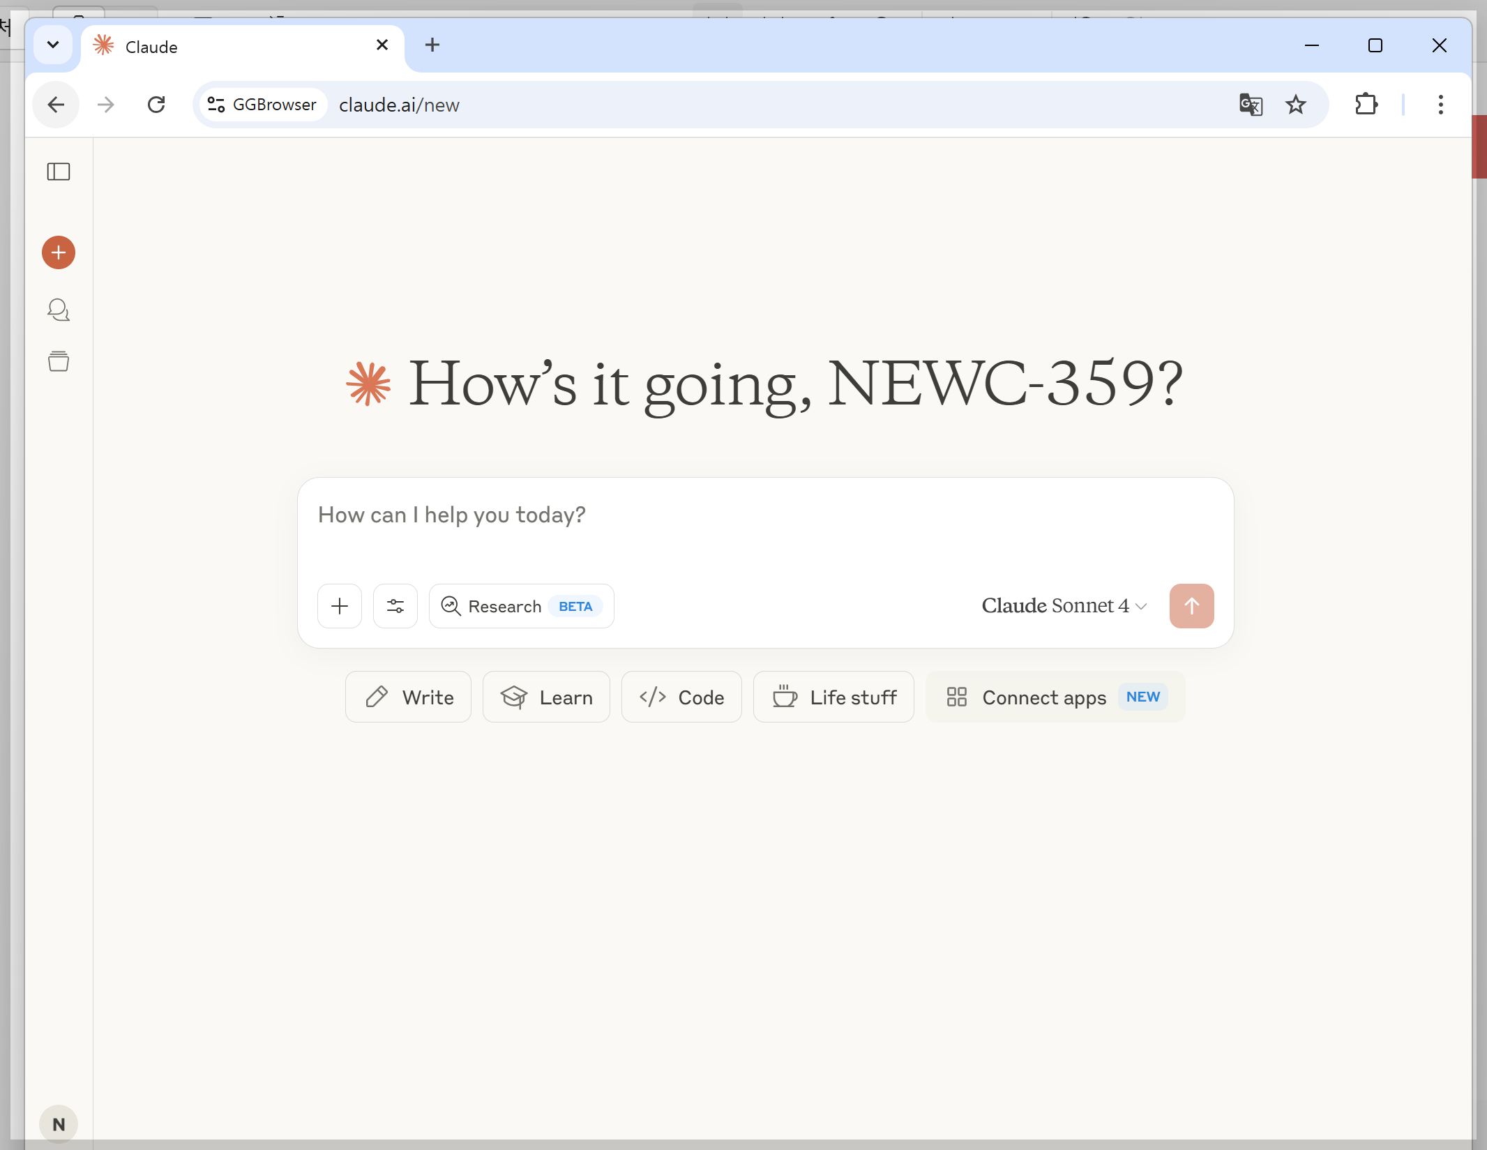The image size is (1487, 1150).
Task: Open the chats history icon
Action: tap(59, 310)
